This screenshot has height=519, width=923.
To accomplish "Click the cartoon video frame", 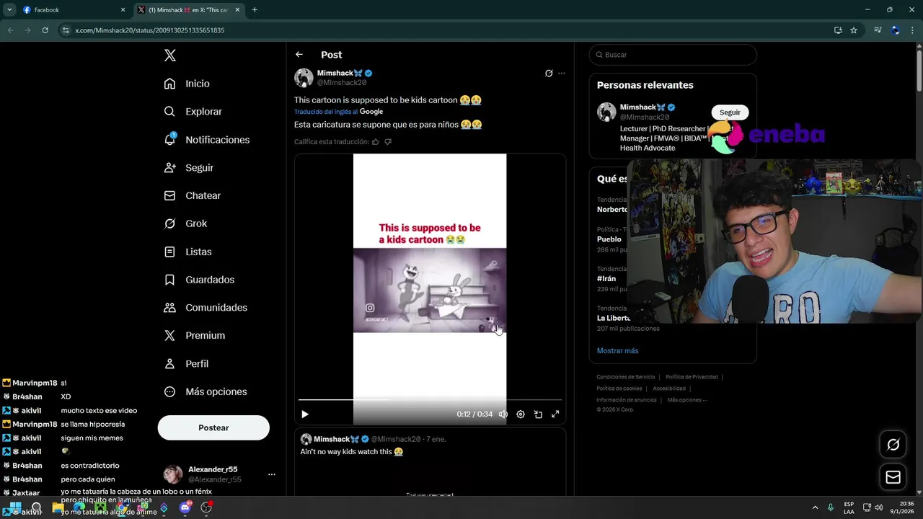I will (430, 290).
